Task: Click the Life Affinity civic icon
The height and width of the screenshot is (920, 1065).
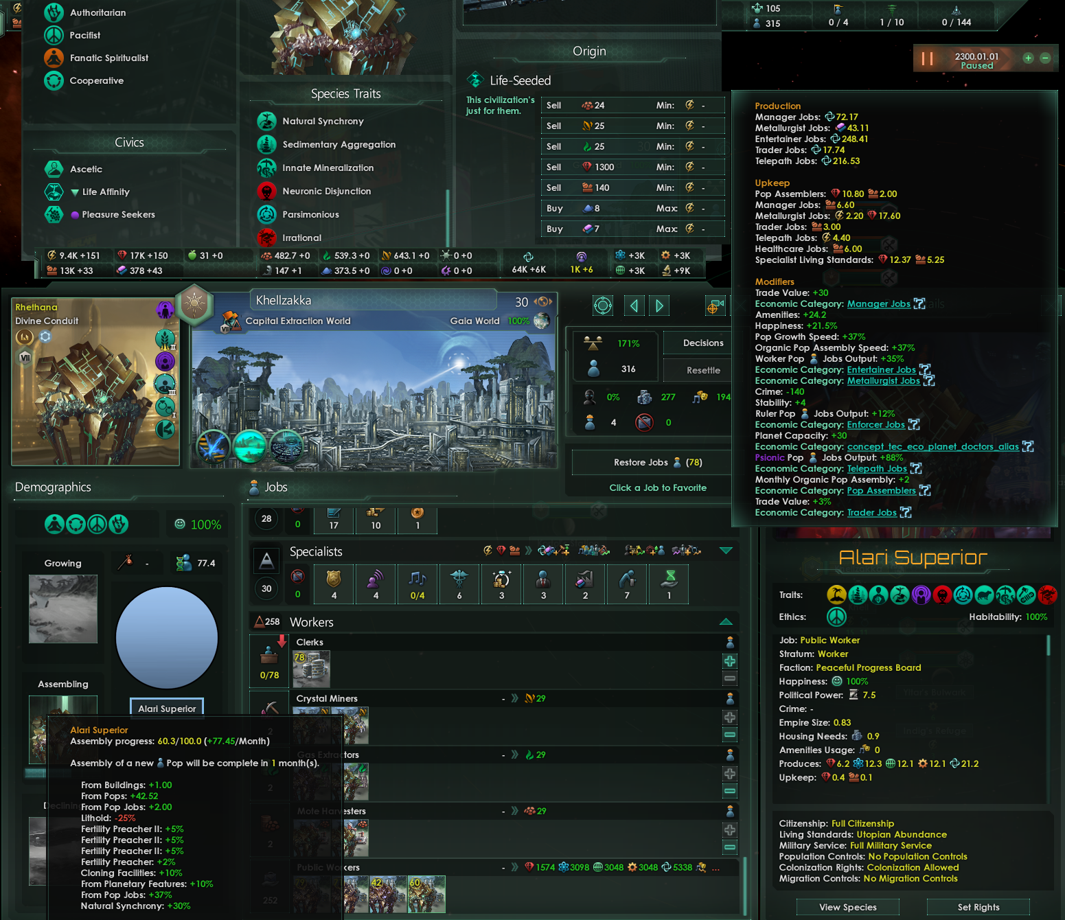Action: (54, 192)
